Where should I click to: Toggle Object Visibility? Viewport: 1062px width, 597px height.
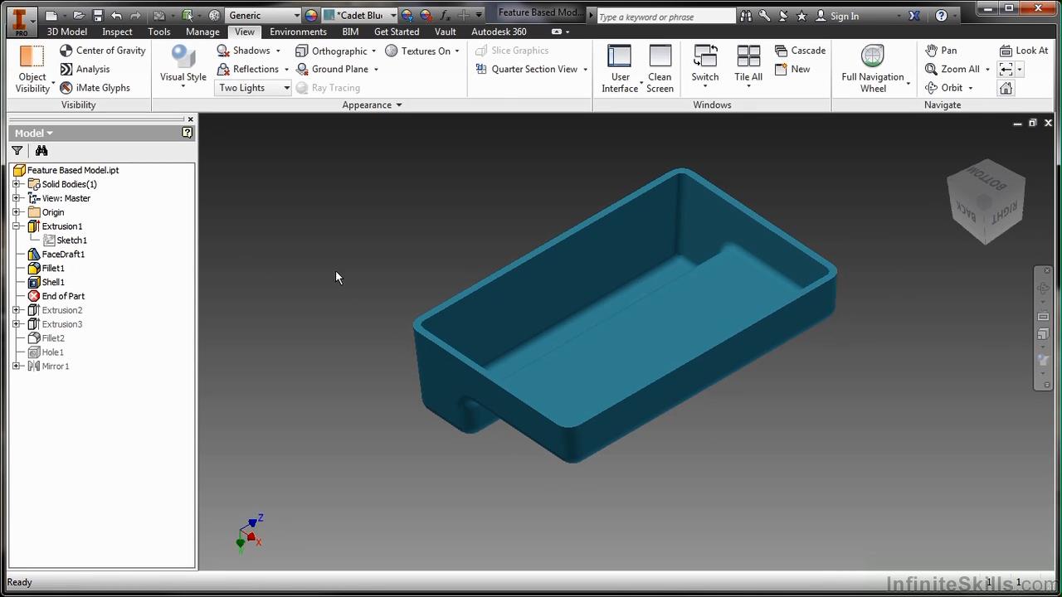tap(32, 68)
